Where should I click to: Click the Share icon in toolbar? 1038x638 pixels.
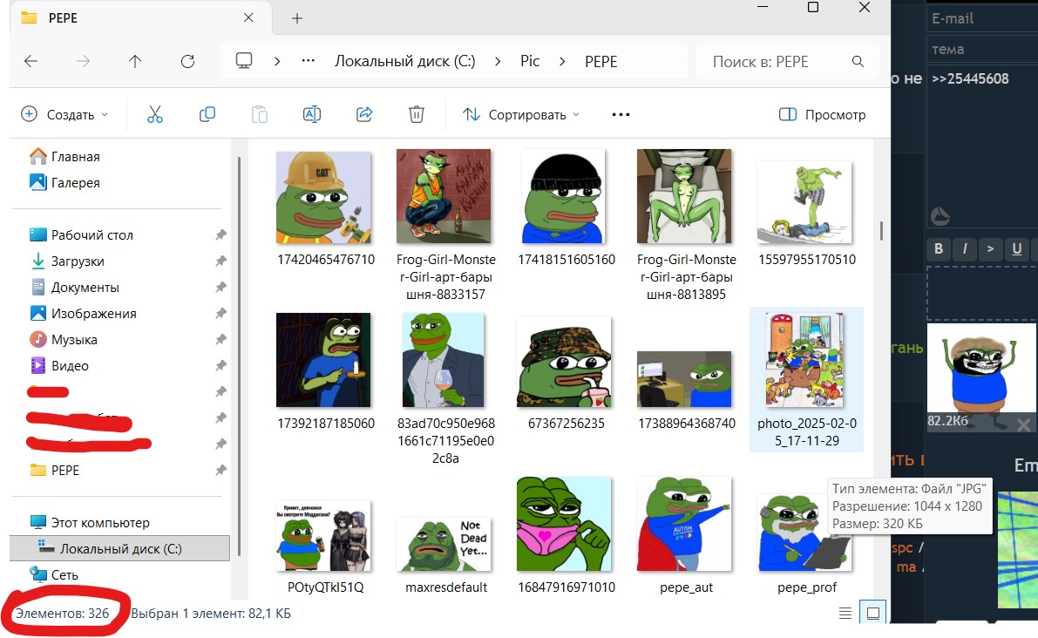pos(364,114)
